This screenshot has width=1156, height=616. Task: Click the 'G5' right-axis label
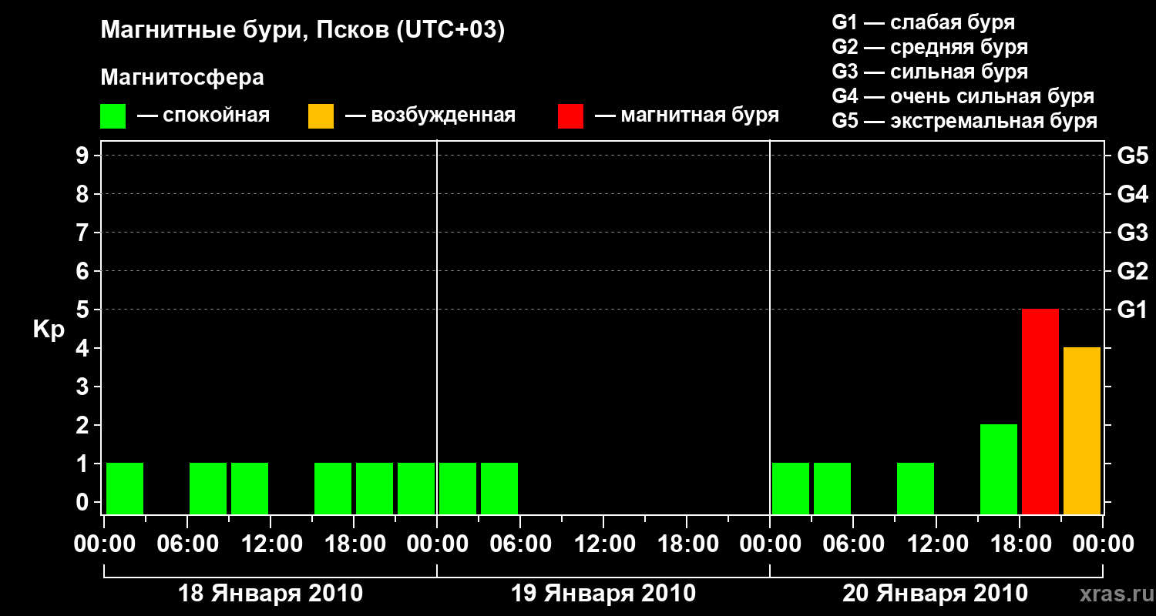click(x=1133, y=156)
